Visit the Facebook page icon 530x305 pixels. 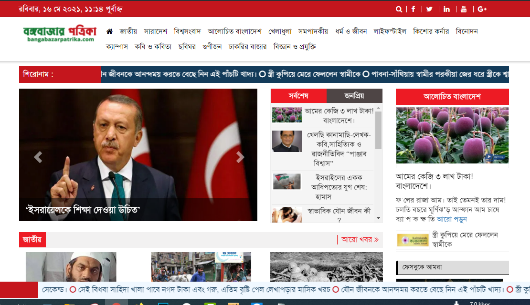click(x=413, y=9)
